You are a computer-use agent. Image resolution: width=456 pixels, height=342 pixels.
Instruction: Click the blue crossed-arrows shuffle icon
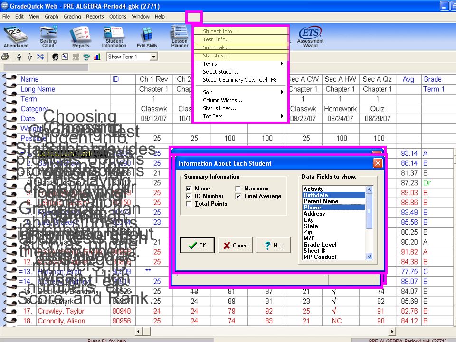pyautogui.click(x=40, y=57)
